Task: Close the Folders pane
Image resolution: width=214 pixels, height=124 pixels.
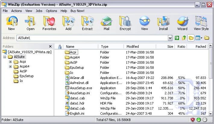Action: [x=50, y=47]
